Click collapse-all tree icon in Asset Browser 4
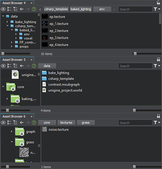Screen dimensions: 162x169 9,9
